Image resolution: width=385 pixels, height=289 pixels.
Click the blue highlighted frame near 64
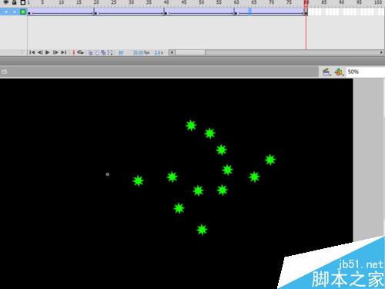click(x=249, y=12)
